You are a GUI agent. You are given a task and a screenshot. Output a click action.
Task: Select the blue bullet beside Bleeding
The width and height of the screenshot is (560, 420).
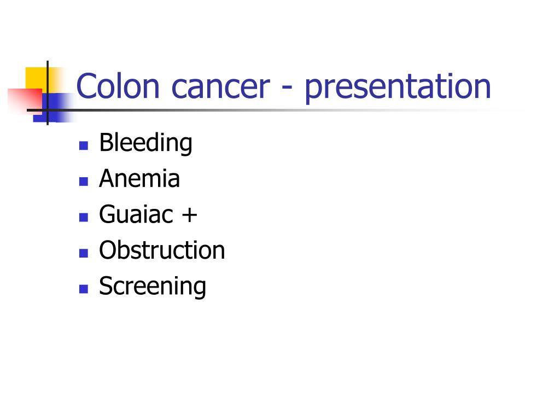pyautogui.click(x=84, y=145)
